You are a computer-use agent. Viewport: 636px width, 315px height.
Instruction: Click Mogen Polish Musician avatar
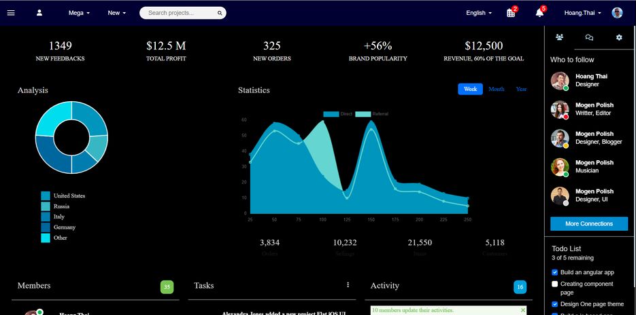tap(560, 167)
